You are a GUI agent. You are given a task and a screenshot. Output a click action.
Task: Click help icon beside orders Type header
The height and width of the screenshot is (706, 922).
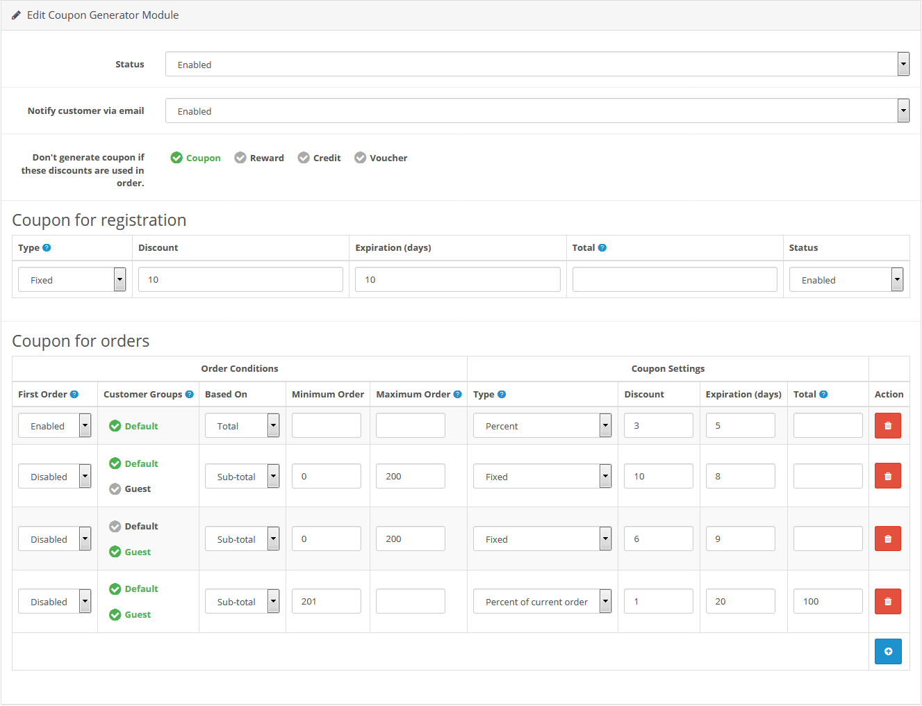[x=502, y=394]
